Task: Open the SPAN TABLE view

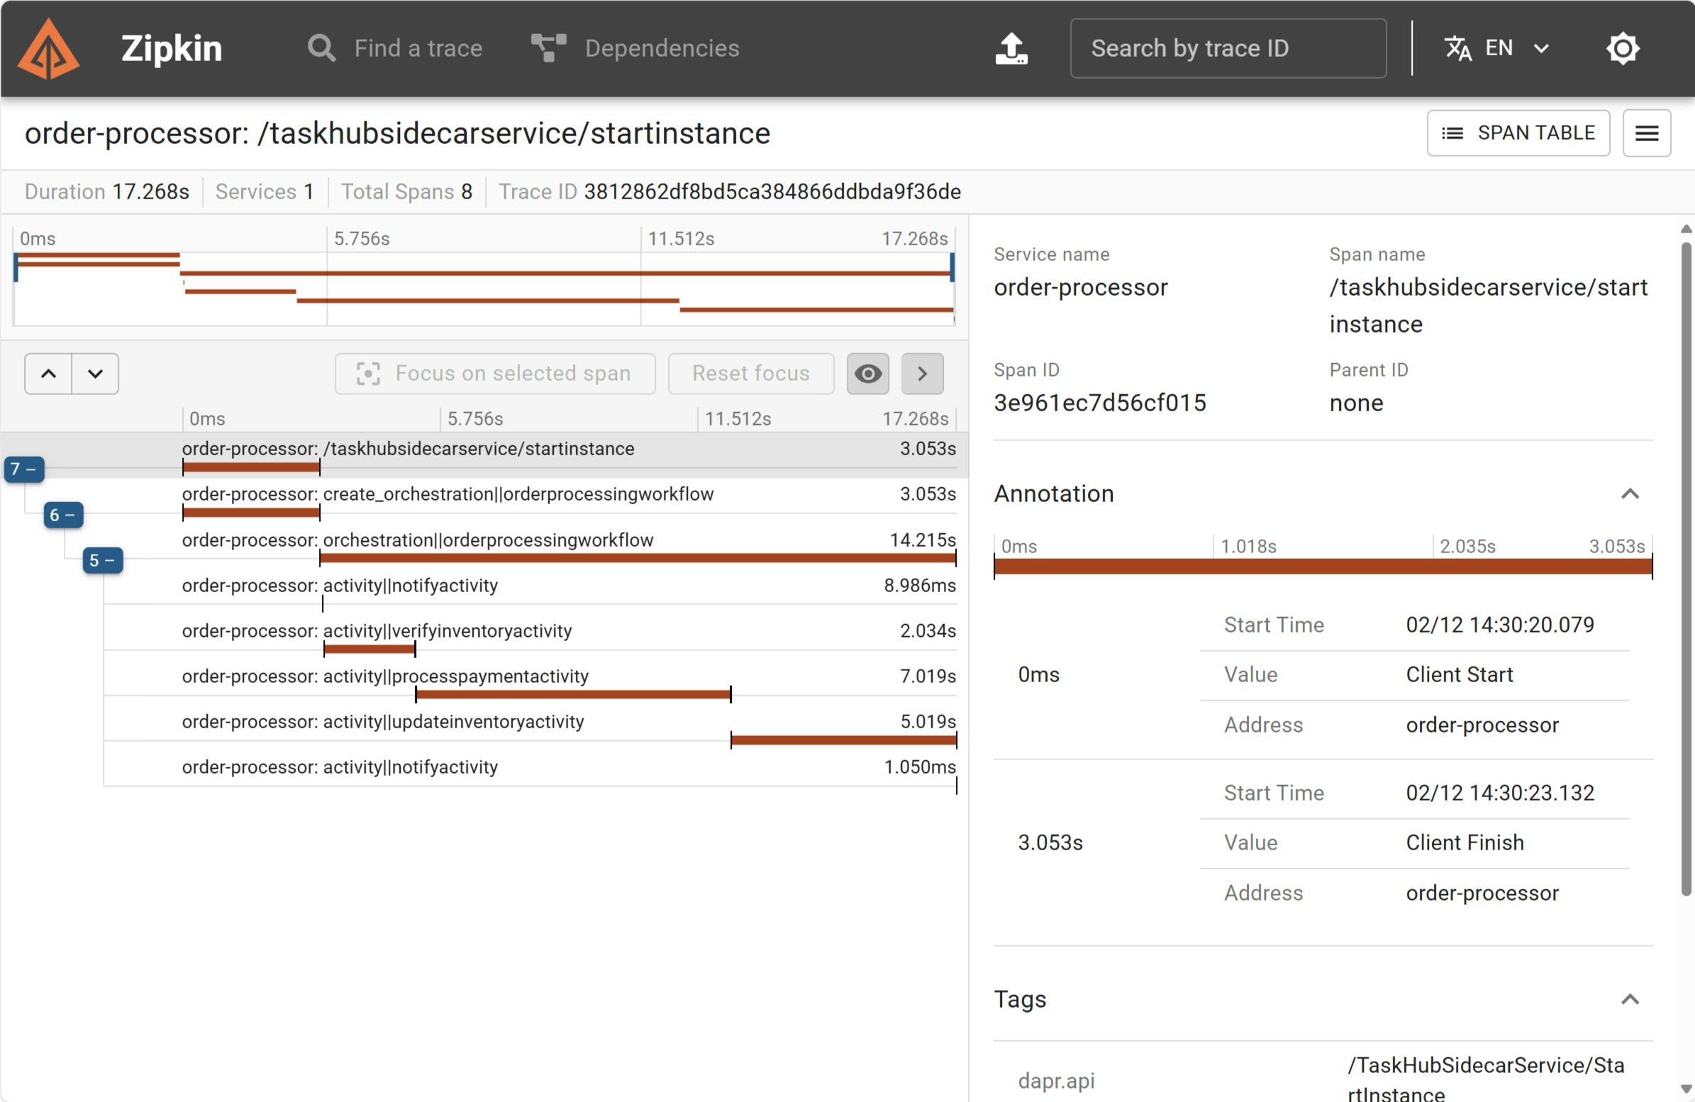Action: point(1518,133)
